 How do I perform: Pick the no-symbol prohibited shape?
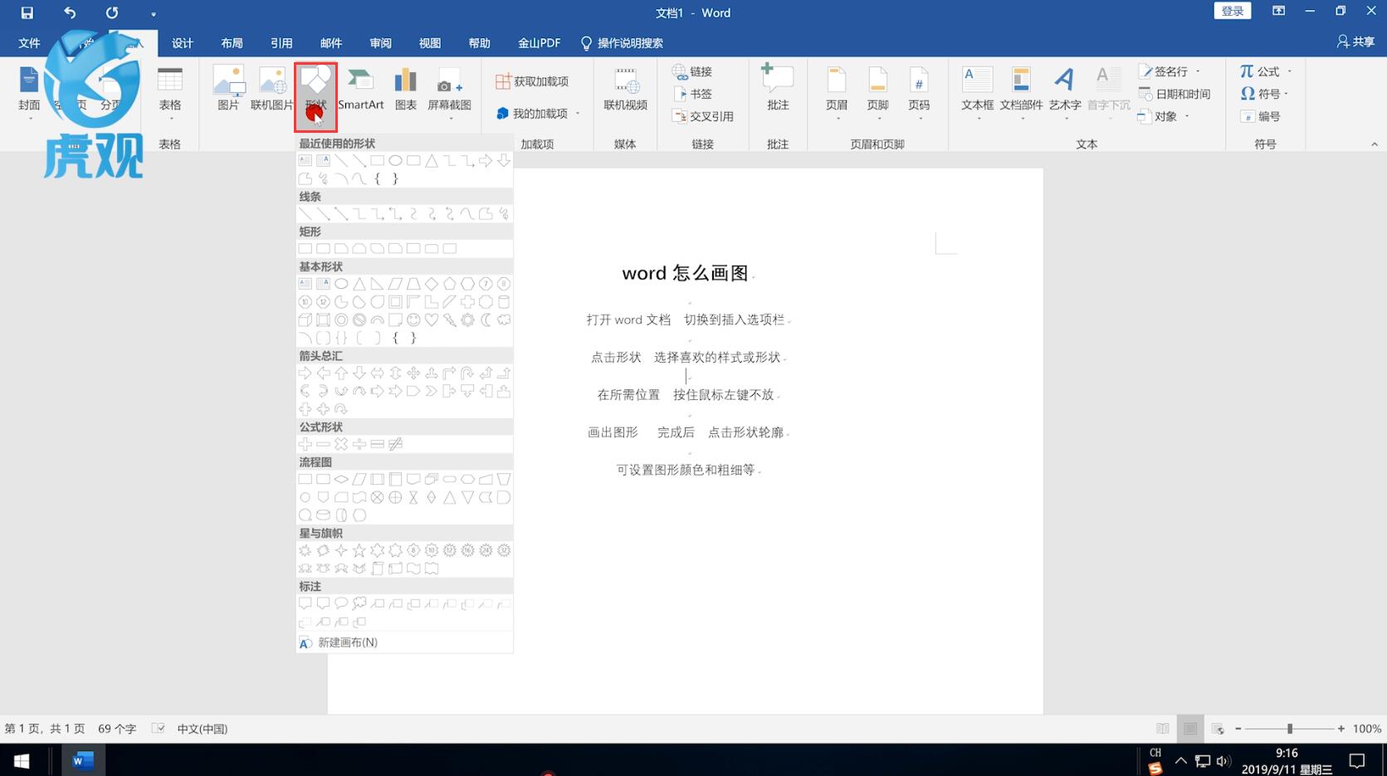[x=359, y=320]
